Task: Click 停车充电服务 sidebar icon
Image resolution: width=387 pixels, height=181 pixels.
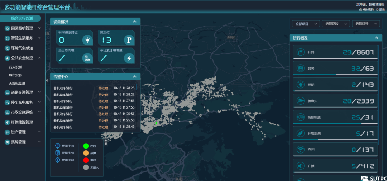Action: click(x=8, y=102)
